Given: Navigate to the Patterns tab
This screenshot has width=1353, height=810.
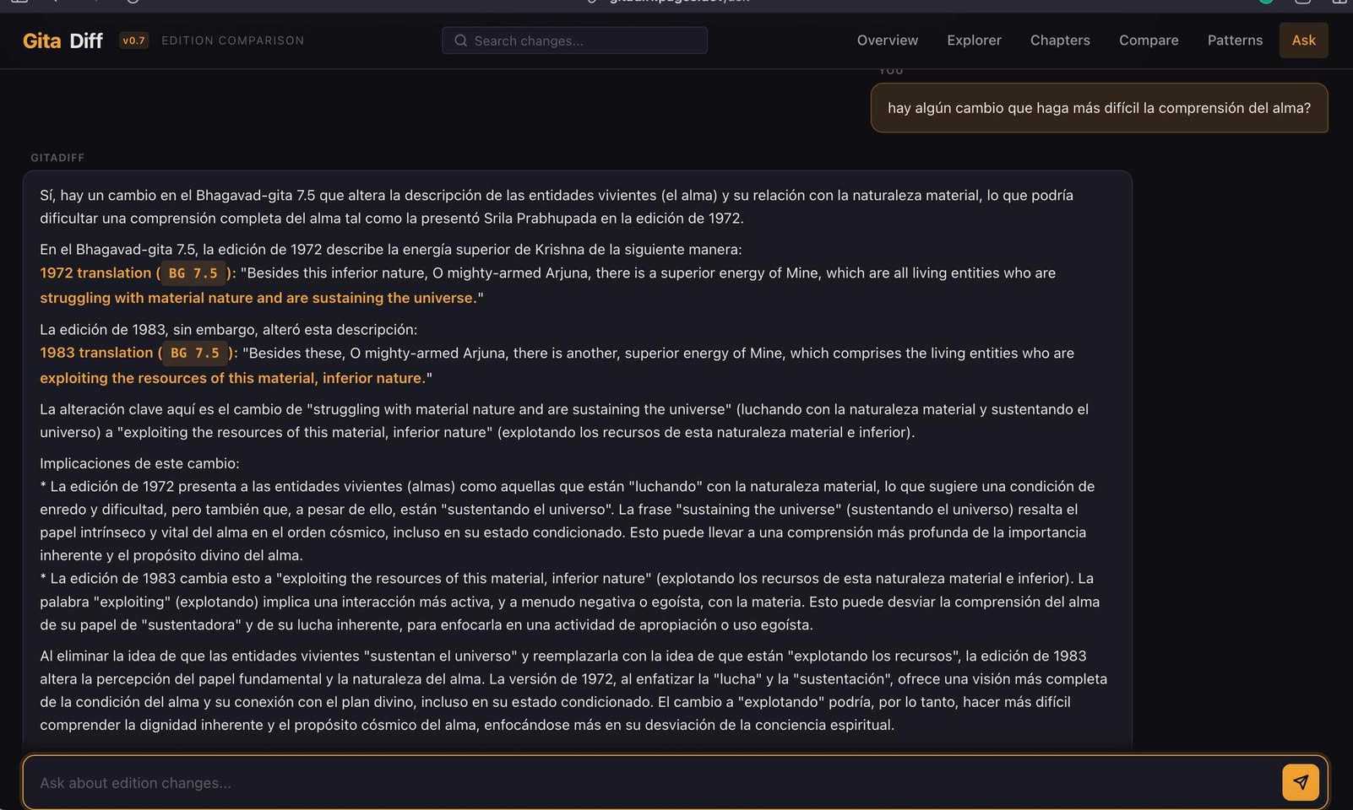Looking at the screenshot, I should click(1235, 40).
